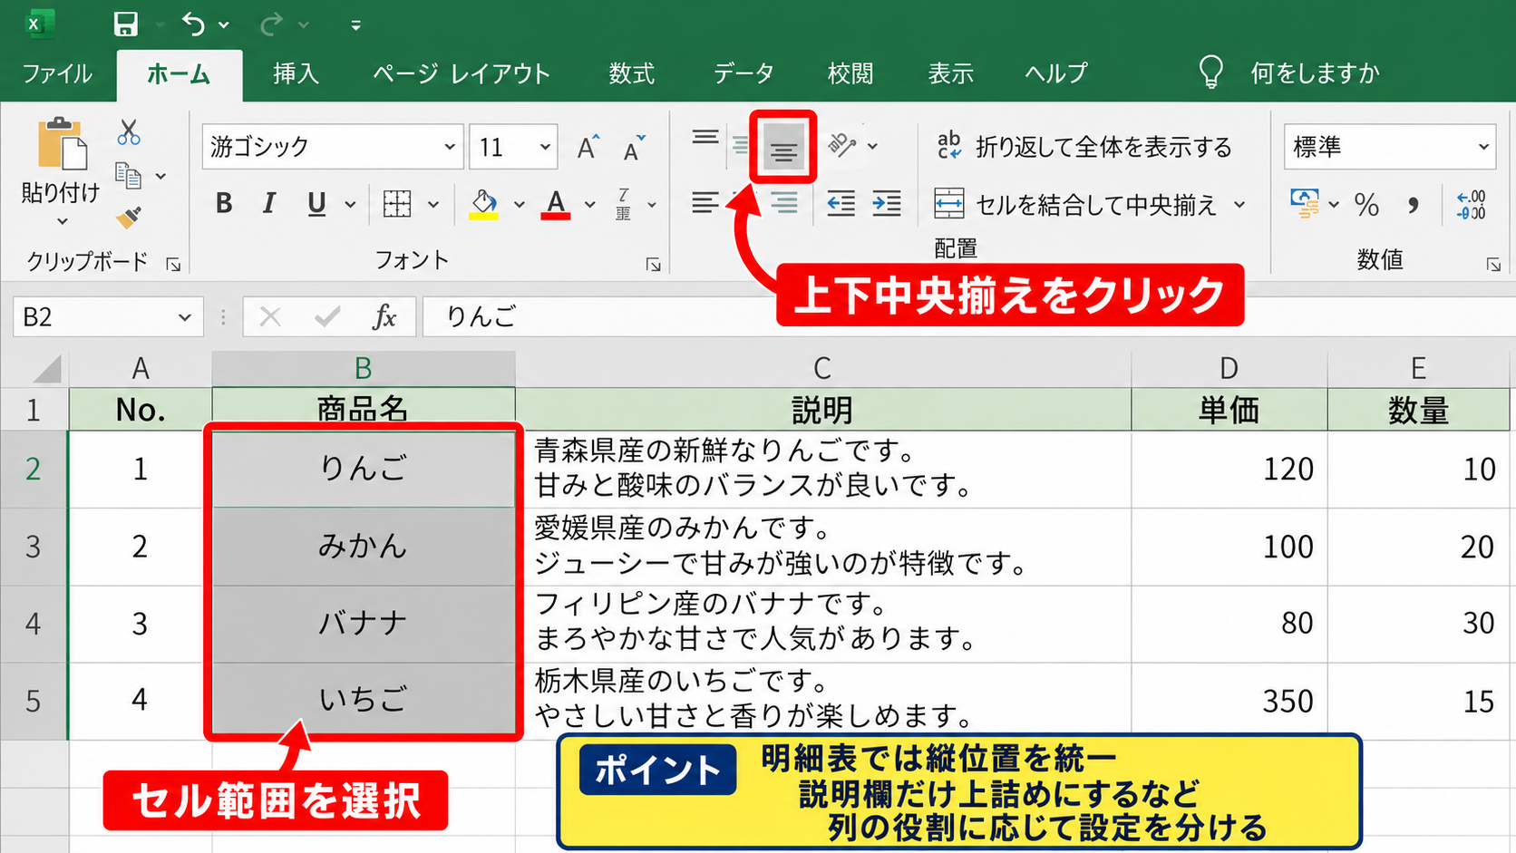Select the Format Painter brush icon

pyautogui.click(x=129, y=218)
